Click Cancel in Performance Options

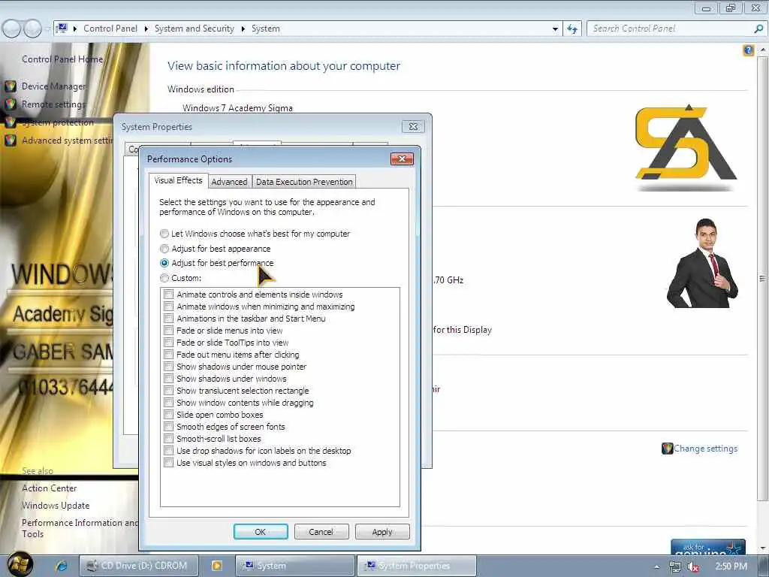(x=321, y=532)
